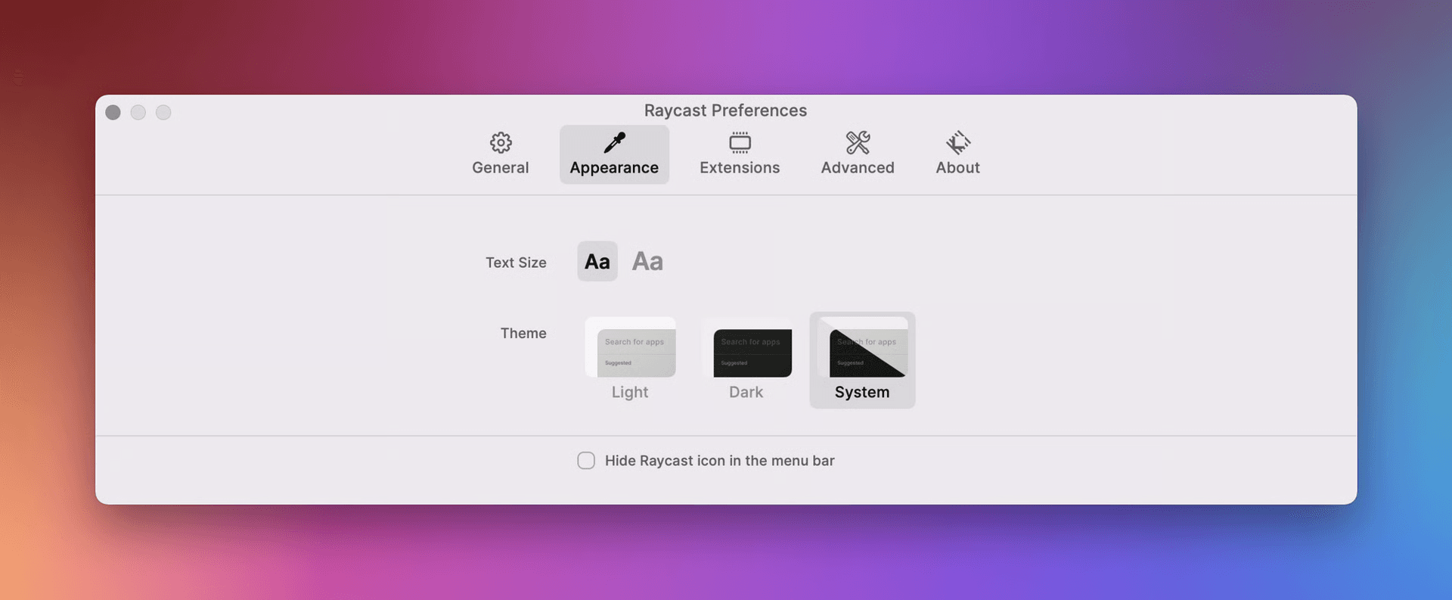Select the Light theme thumbnail
The width and height of the screenshot is (1452, 600).
[630, 347]
